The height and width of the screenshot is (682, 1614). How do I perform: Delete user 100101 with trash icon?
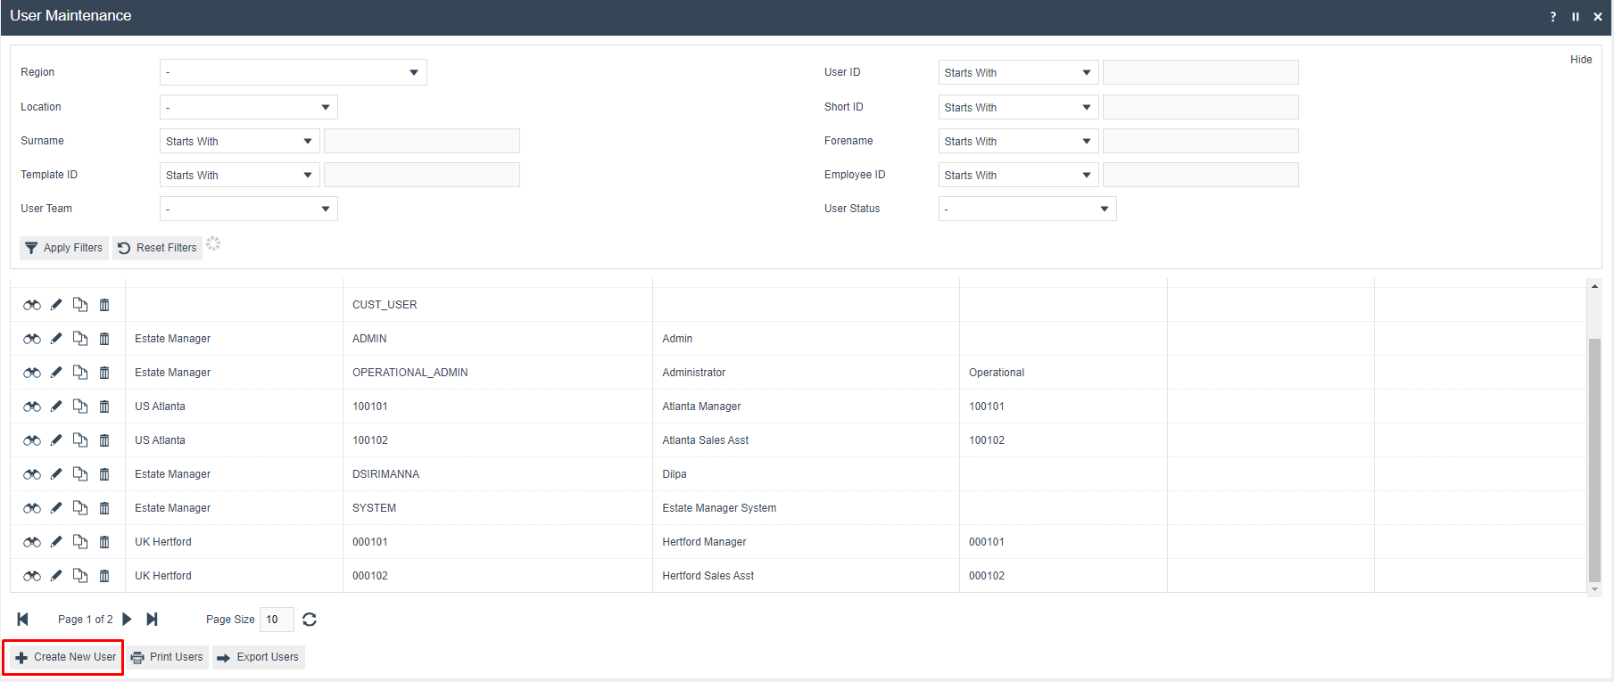pyautogui.click(x=104, y=407)
